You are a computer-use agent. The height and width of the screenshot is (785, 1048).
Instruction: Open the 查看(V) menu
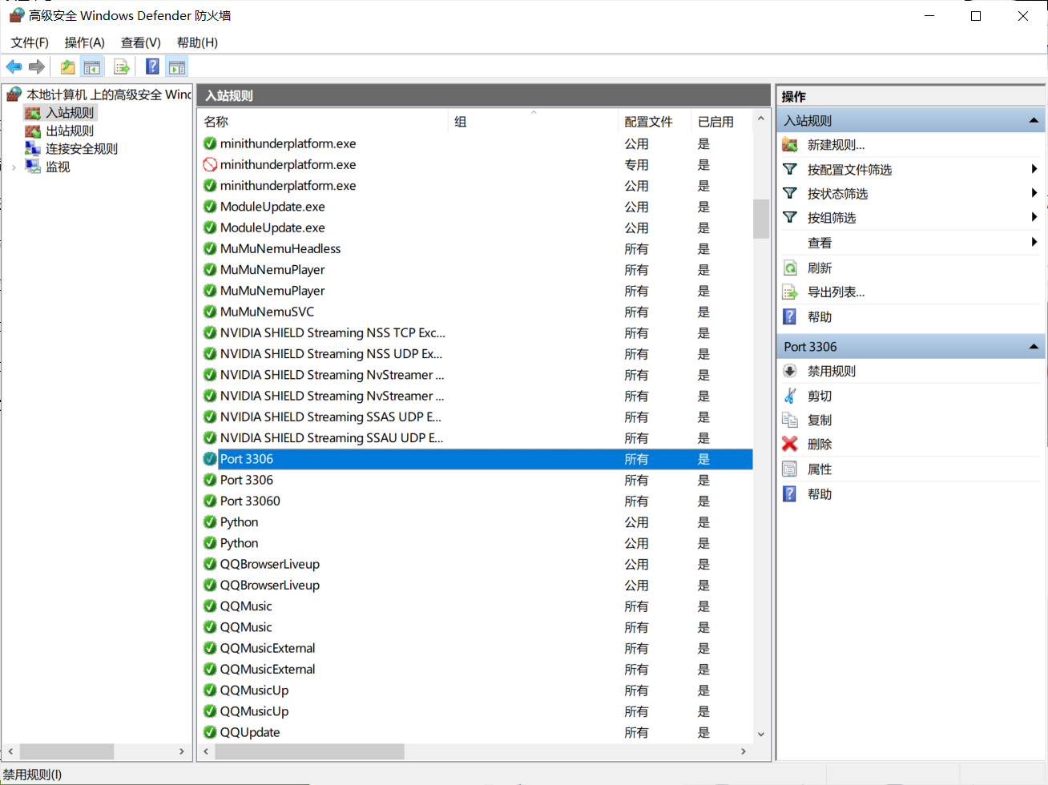(139, 42)
